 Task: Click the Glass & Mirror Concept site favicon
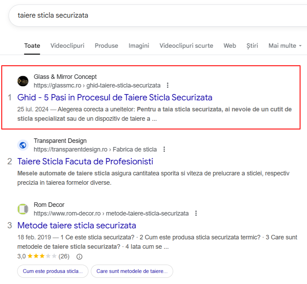coord(23,81)
